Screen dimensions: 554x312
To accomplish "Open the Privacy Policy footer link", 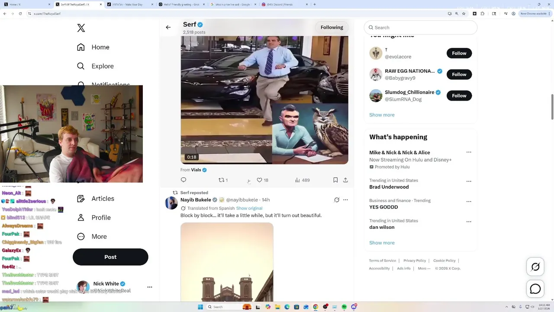I will pyautogui.click(x=415, y=260).
